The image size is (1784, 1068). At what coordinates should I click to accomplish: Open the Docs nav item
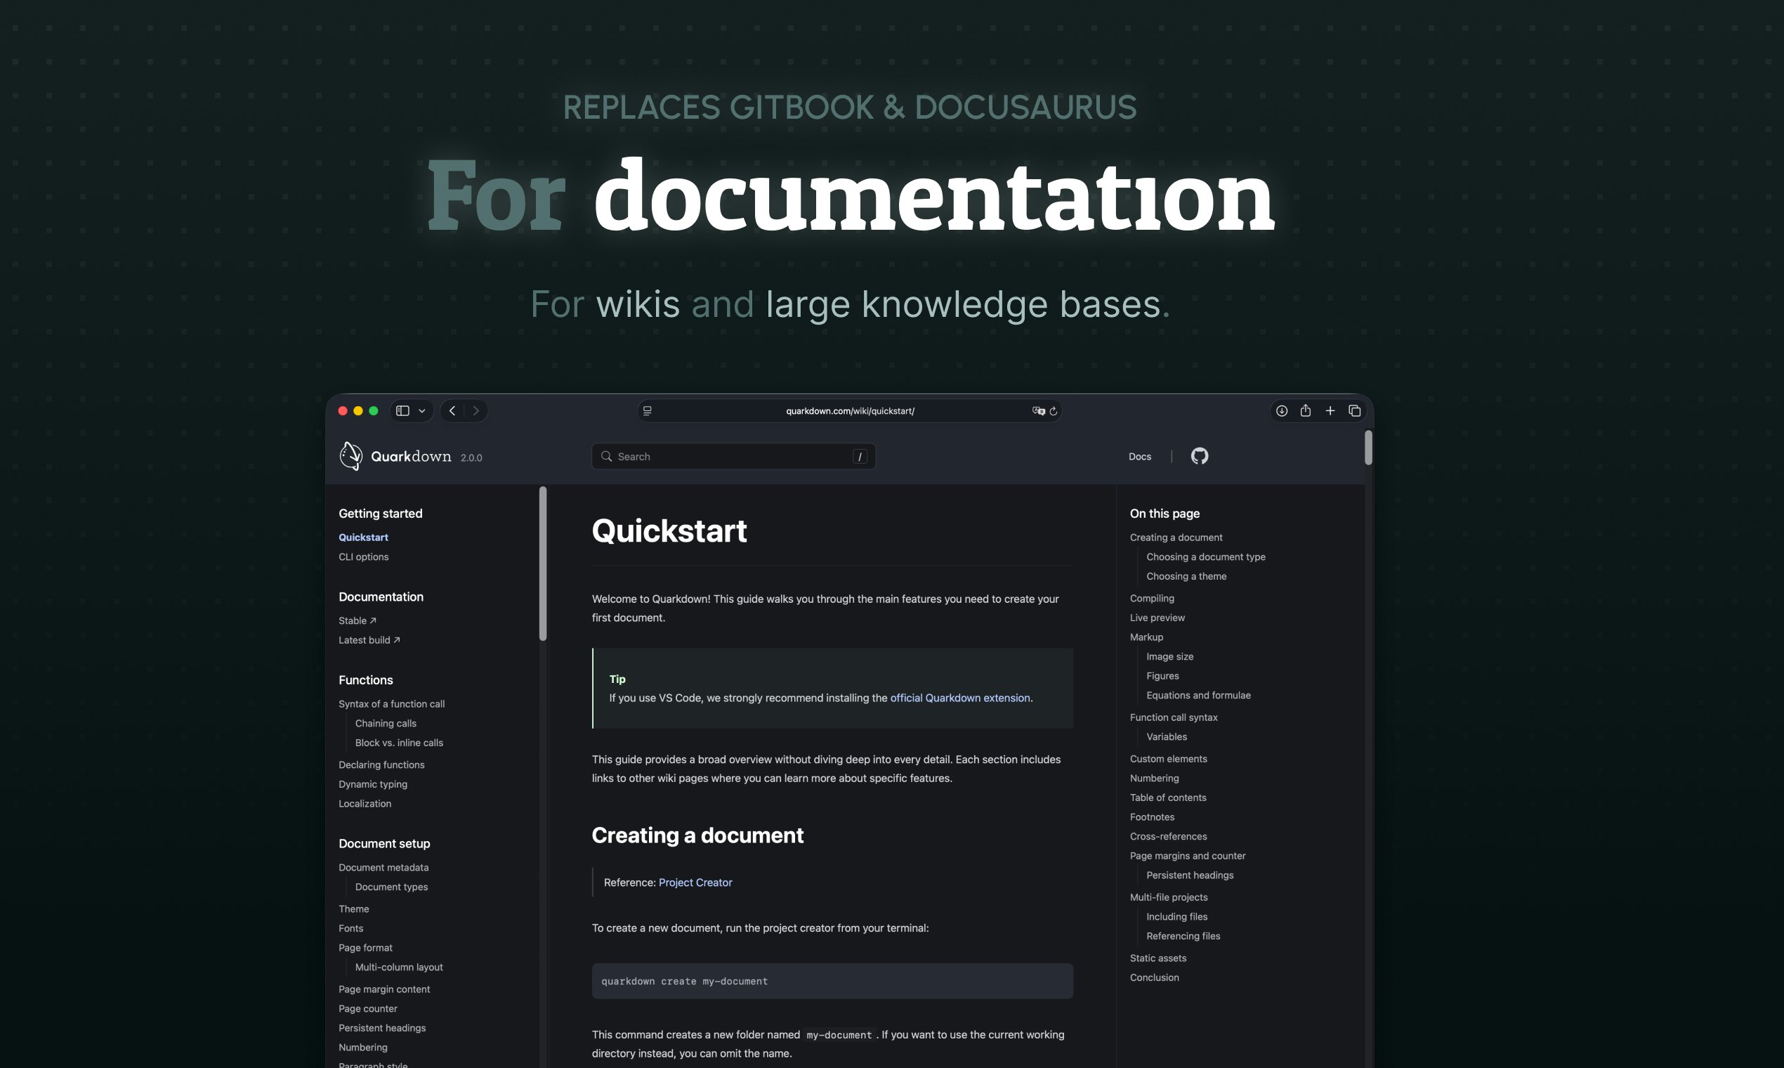pyautogui.click(x=1139, y=457)
